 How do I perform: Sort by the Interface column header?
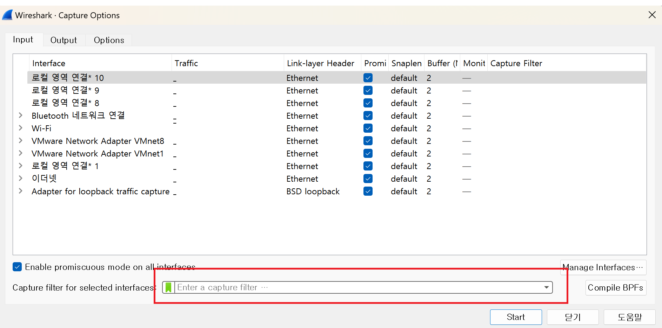(100, 63)
